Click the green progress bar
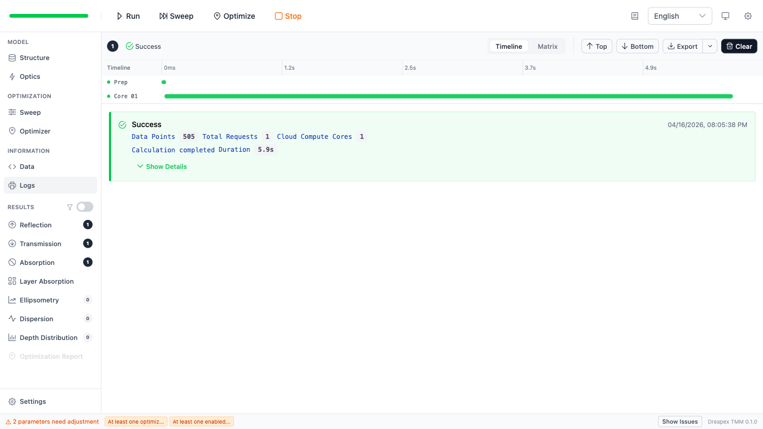 [x=48, y=16]
